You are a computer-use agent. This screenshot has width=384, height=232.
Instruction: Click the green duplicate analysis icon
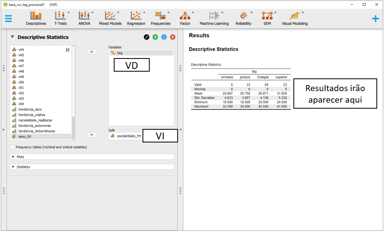click(155, 37)
